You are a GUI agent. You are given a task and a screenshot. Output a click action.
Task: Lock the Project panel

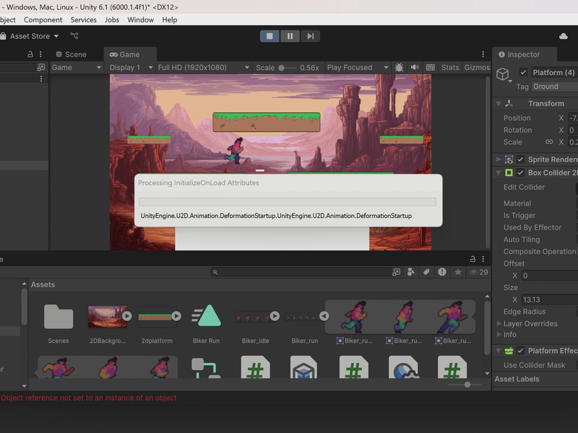(473, 259)
